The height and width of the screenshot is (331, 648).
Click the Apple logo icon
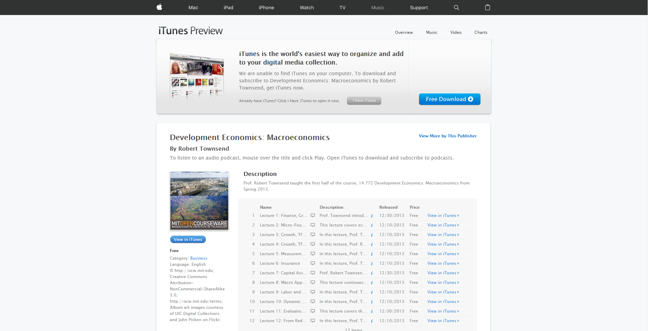(159, 7)
